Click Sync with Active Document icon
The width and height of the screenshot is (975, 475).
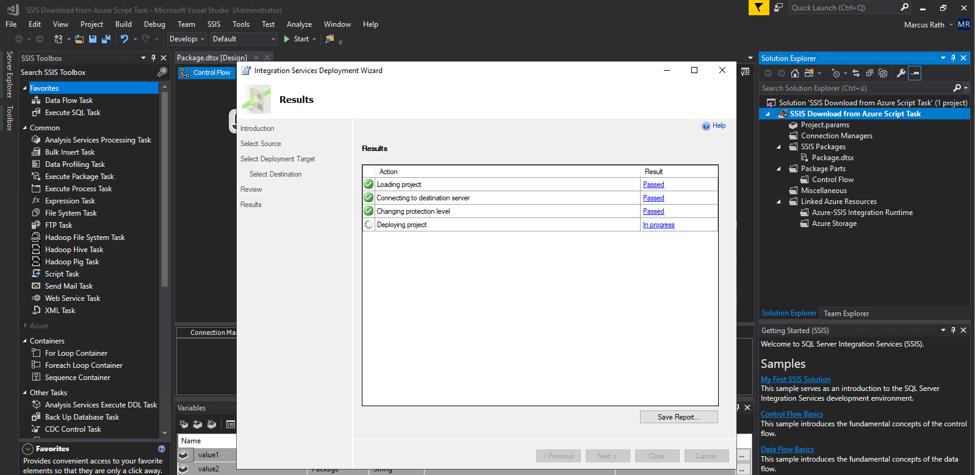coord(856,73)
